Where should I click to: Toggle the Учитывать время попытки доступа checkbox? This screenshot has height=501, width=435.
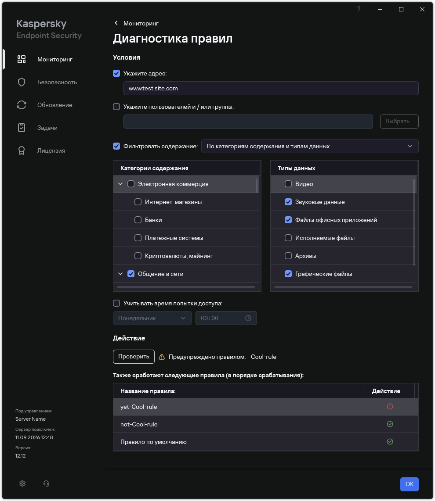pos(116,303)
